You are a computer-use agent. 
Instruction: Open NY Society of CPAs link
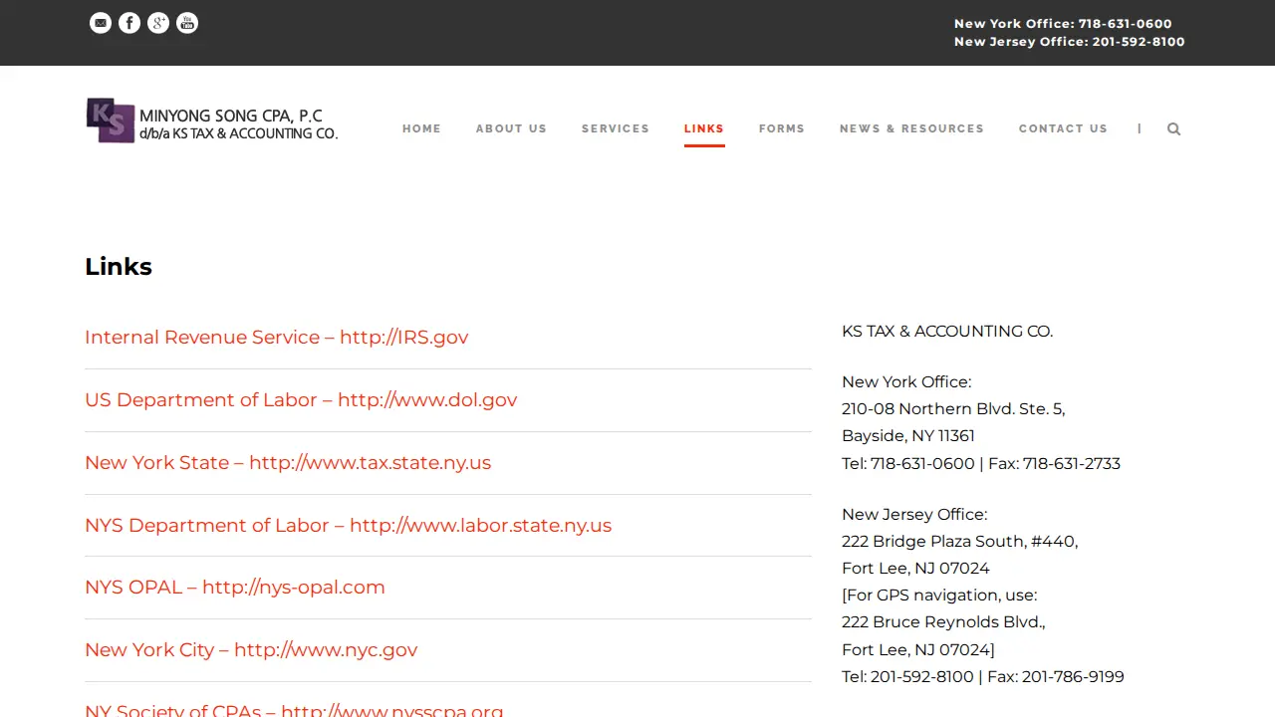click(x=294, y=710)
